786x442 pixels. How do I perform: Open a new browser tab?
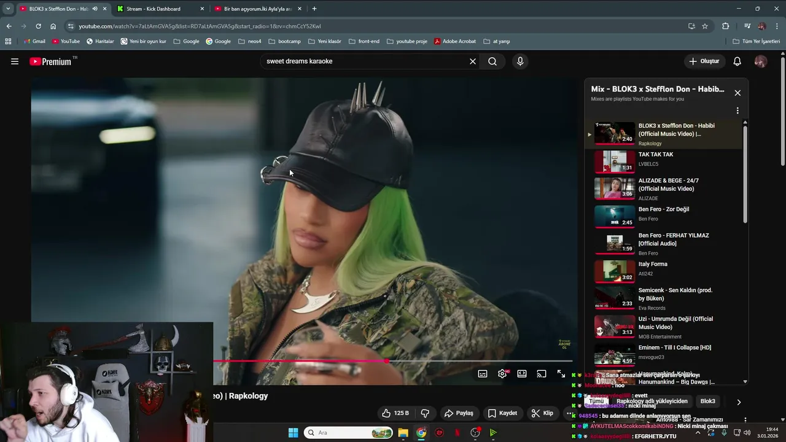tap(314, 9)
